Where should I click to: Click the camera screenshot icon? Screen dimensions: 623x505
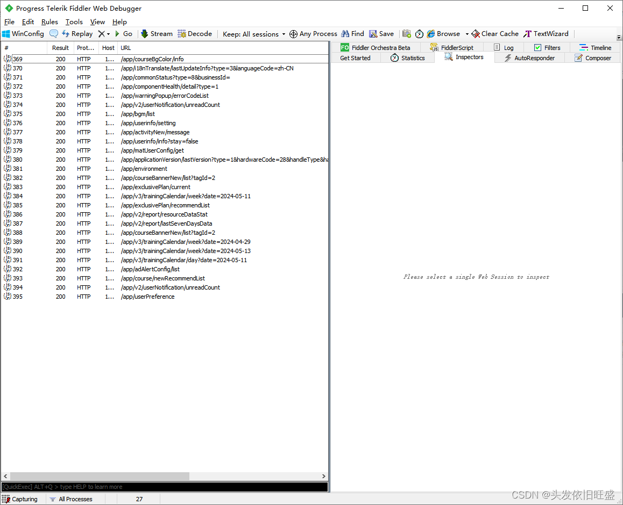tap(407, 34)
